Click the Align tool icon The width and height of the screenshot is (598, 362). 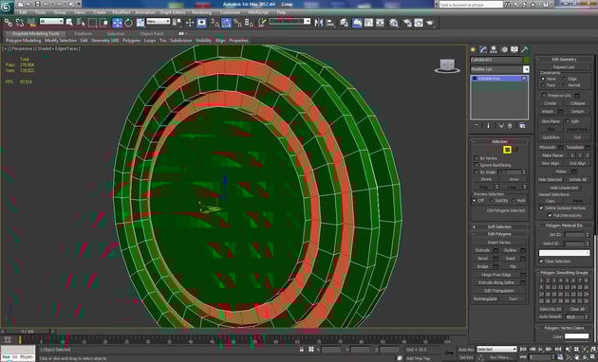pos(330,23)
